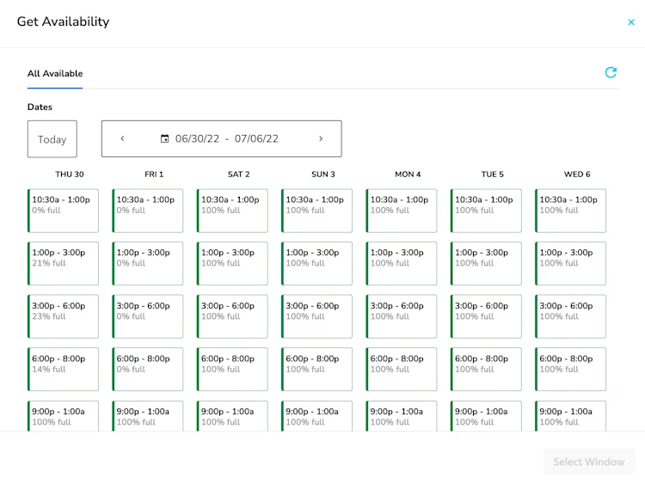Select FRI 1 3:00p - 6:00p slot
The width and height of the screenshot is (645, 484).
coord(148,316)
